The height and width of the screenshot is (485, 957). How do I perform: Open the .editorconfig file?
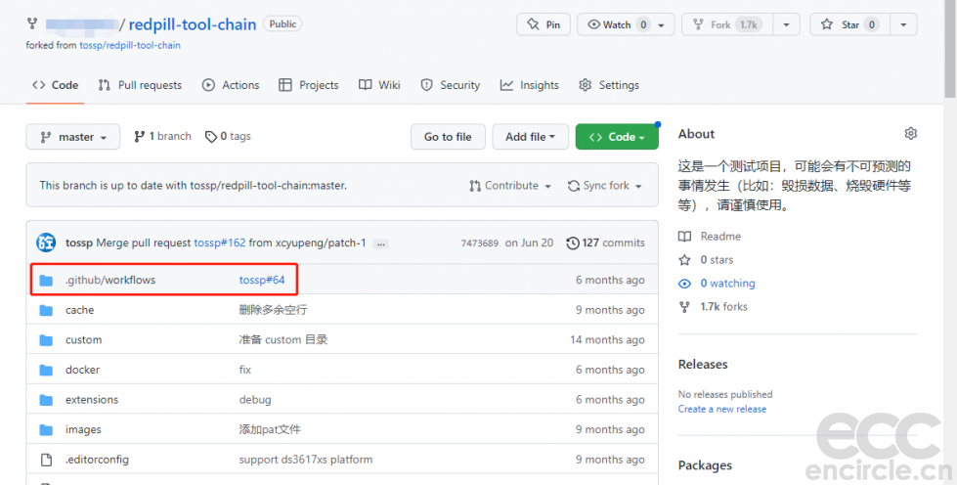[x=97, y=460]
